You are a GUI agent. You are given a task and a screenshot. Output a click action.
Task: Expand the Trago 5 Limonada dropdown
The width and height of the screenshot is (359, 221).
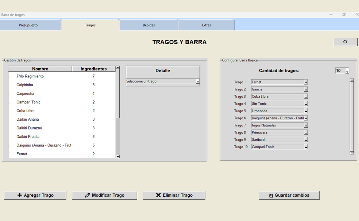coord(279,111)
